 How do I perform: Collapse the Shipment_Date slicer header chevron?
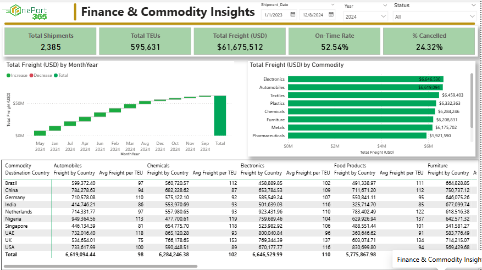333,5
